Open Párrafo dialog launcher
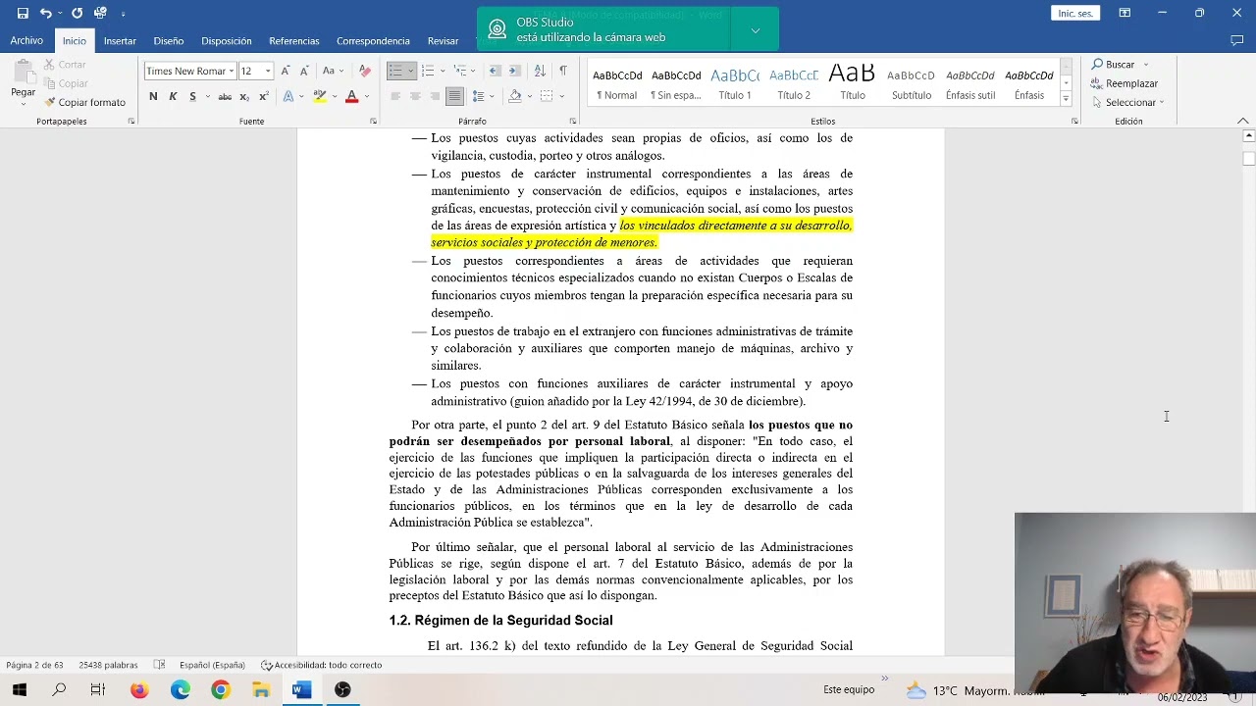The height and width of the screenshot is (706, 1256). pos(572,122)
